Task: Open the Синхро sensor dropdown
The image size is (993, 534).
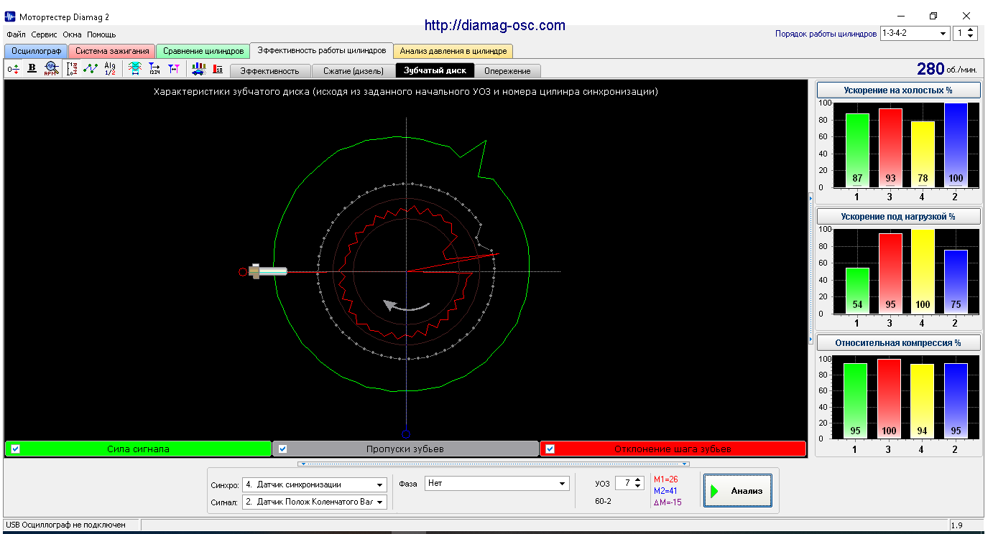Action: pyautogui.click(x=315, y=484)
